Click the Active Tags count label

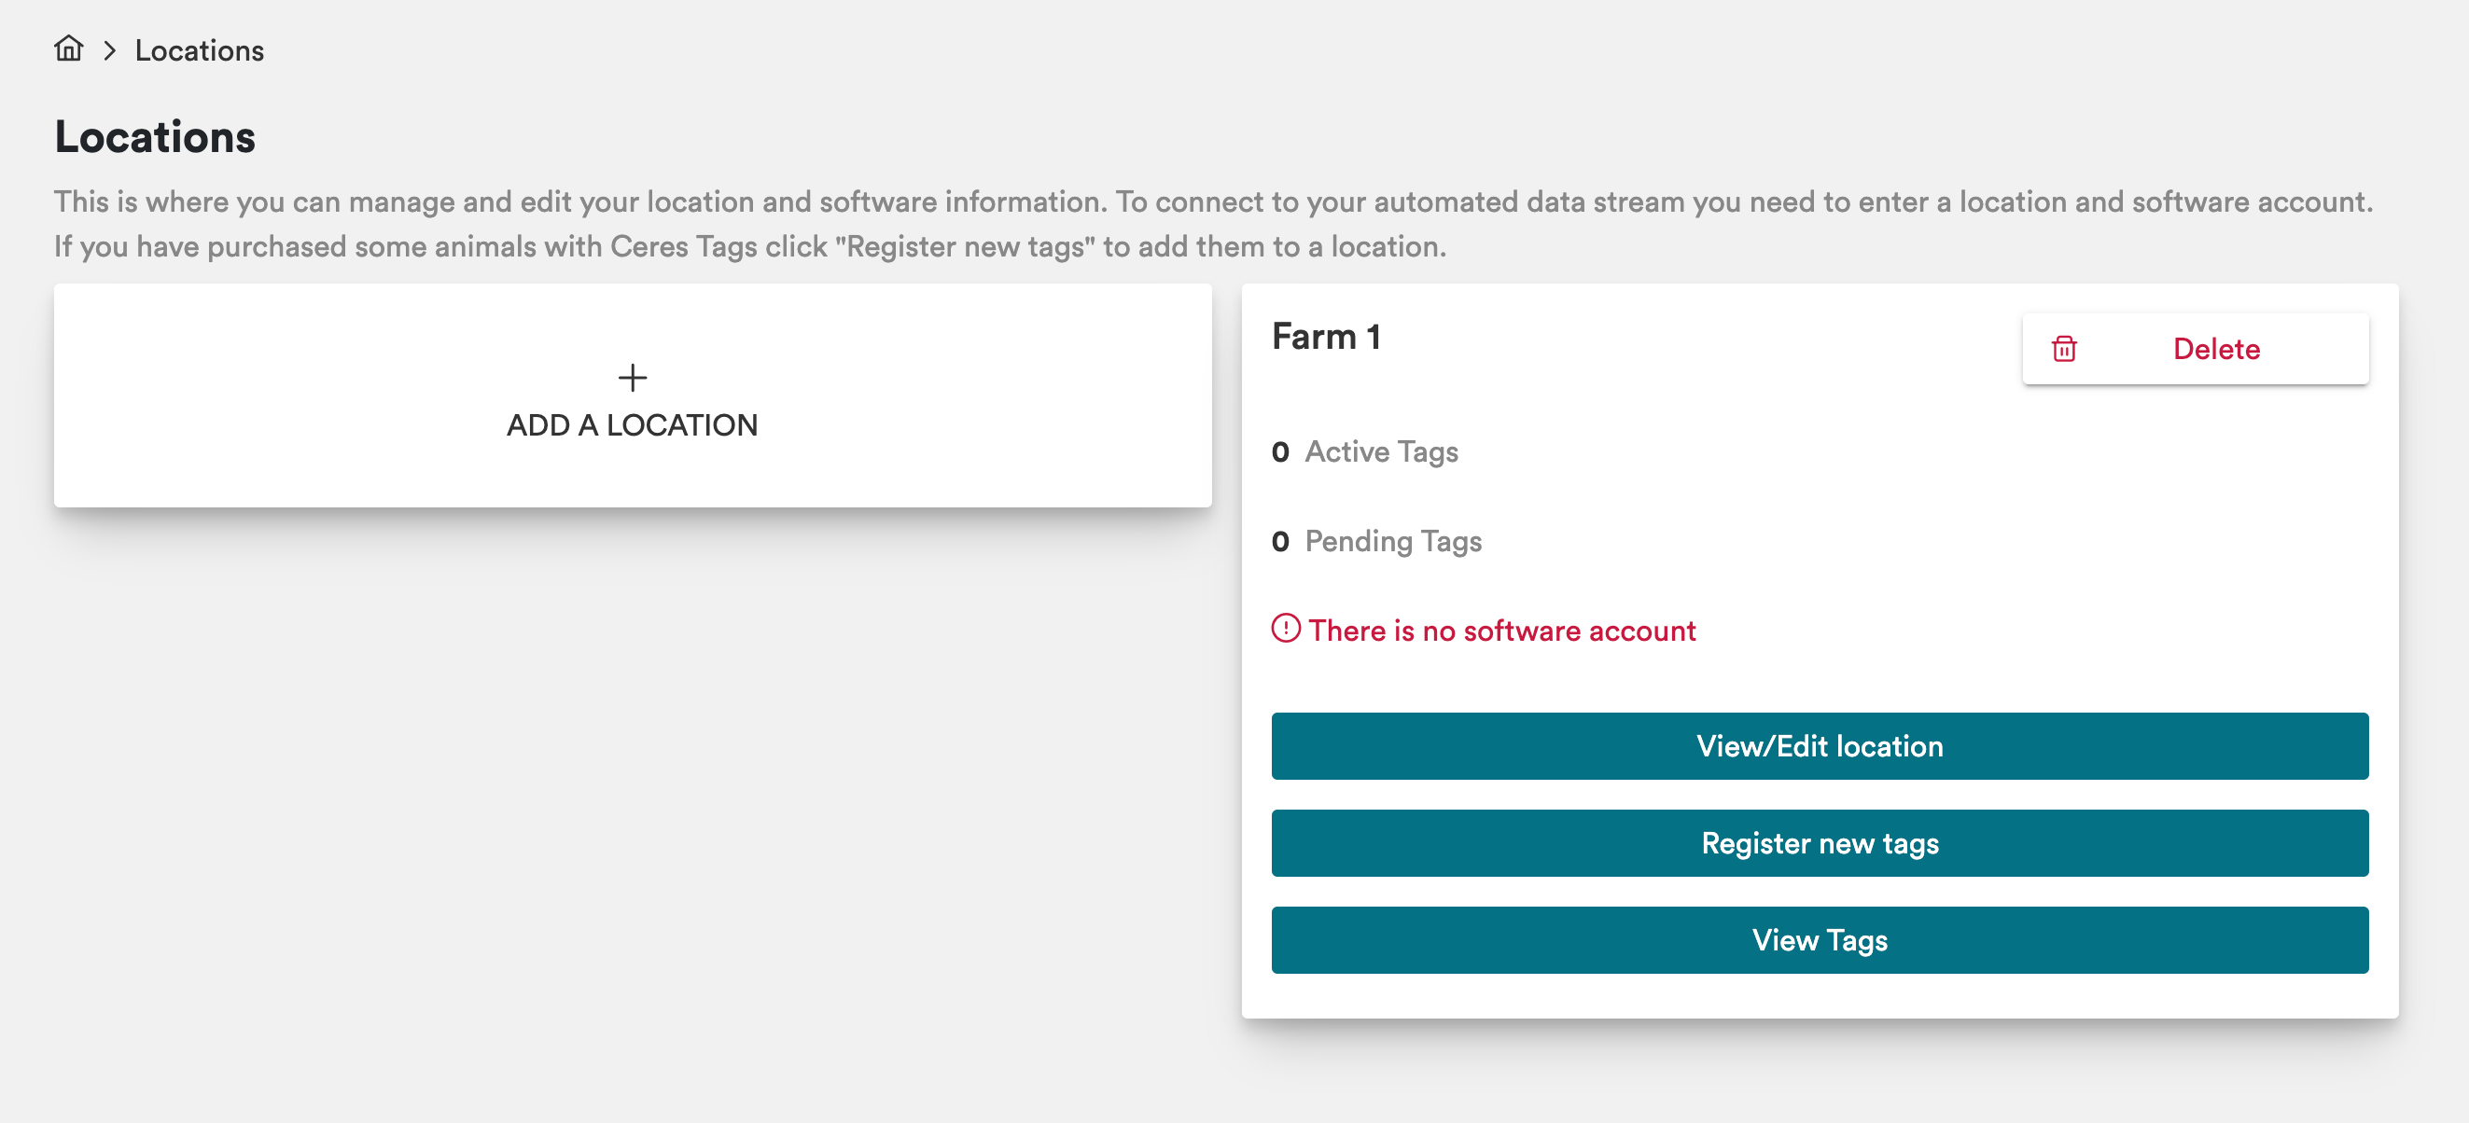coord(1380,451)
